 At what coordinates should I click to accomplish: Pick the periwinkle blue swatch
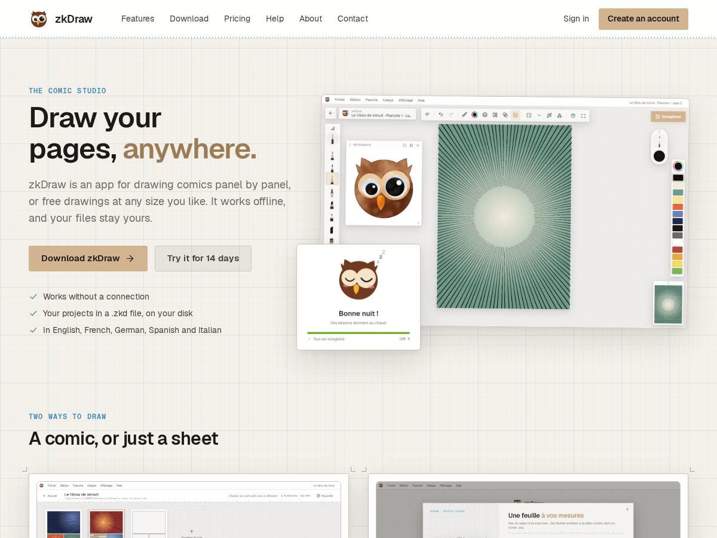(678, 214)
